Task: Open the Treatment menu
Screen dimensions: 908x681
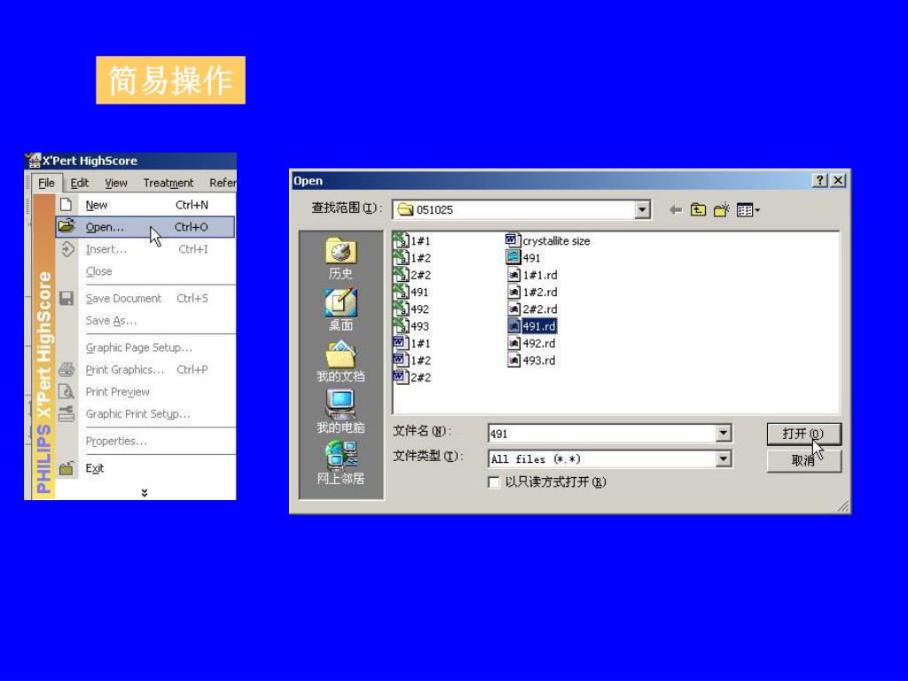Action: pos(168,183)
